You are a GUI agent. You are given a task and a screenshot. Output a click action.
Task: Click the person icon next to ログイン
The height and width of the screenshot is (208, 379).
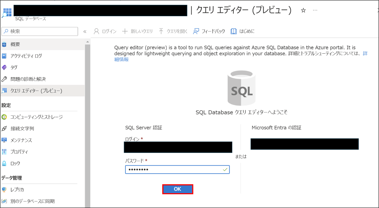pos(96,31)
